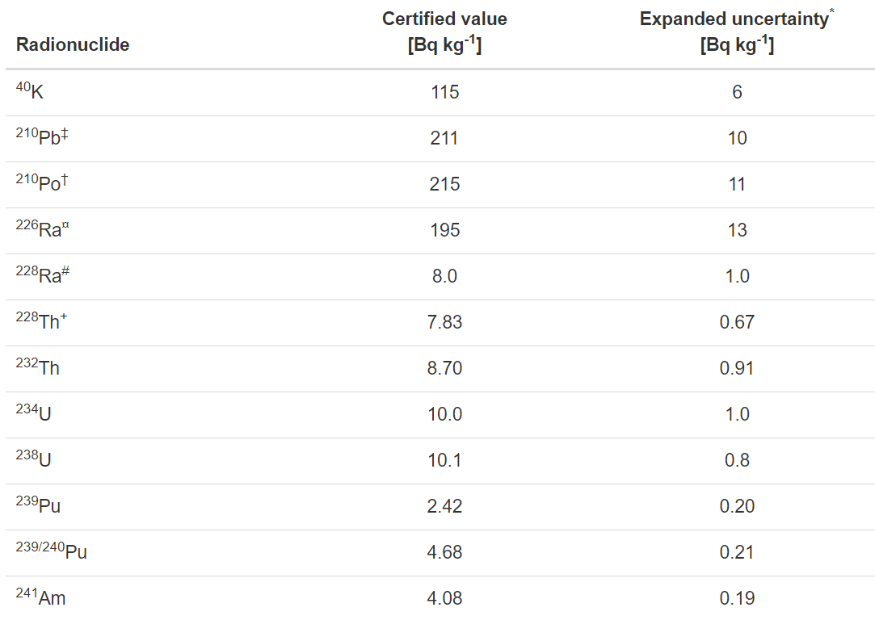Click the Radionuclide column header
The width and height of the screenshot is (875, 620).
pos(73,45)
